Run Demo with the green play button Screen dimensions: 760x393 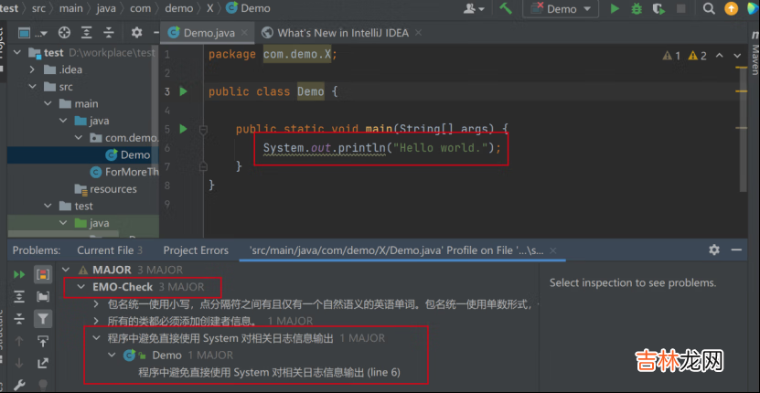pos(615,8)
